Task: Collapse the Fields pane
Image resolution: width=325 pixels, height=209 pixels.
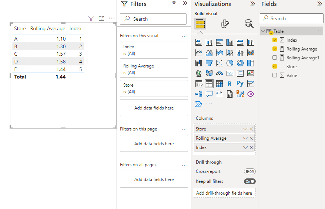Action: 319,4
